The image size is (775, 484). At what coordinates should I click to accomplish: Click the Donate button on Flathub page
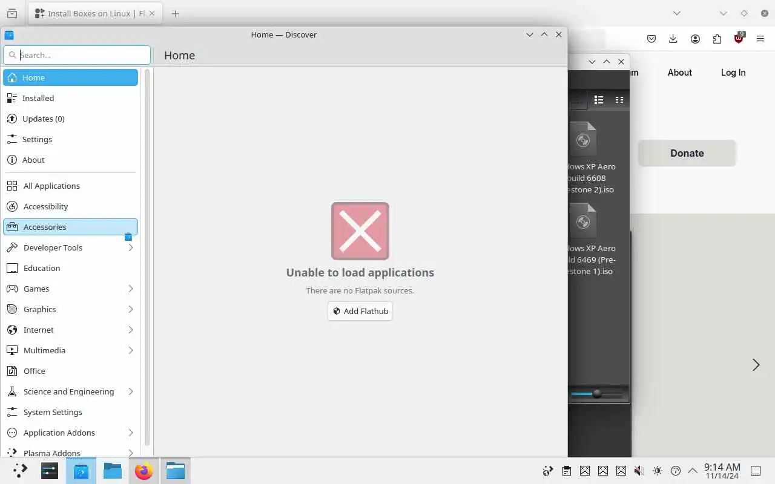687,153
